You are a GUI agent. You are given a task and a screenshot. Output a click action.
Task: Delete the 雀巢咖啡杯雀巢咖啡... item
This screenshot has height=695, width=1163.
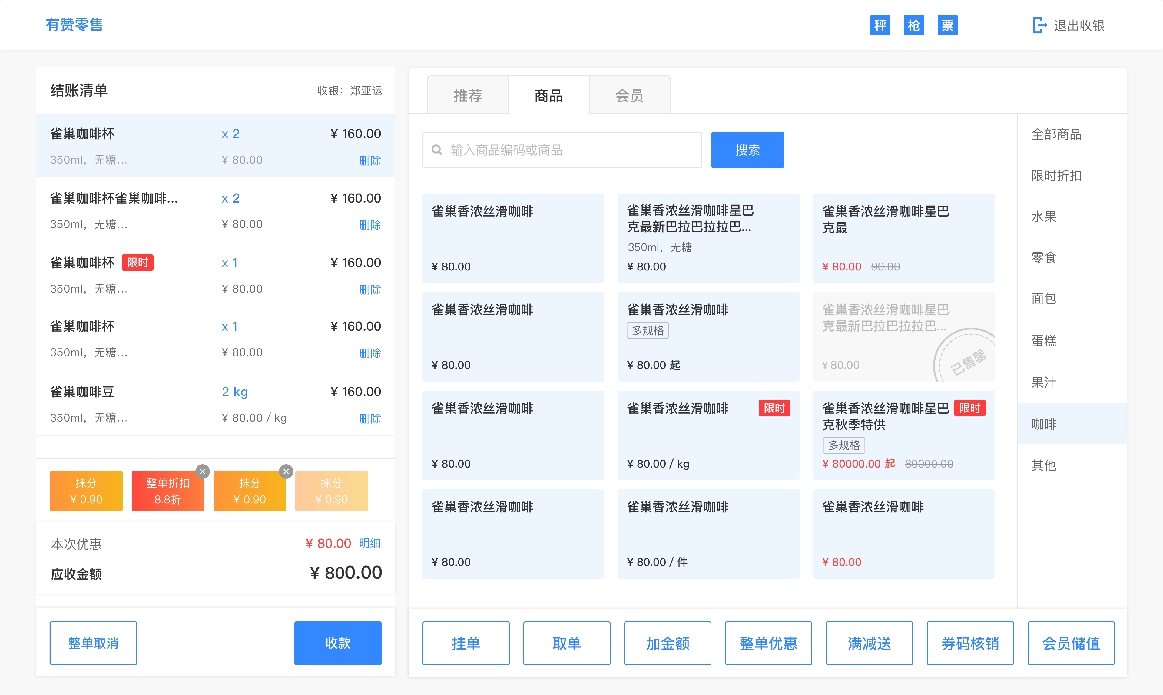click(x=369, y=225)
